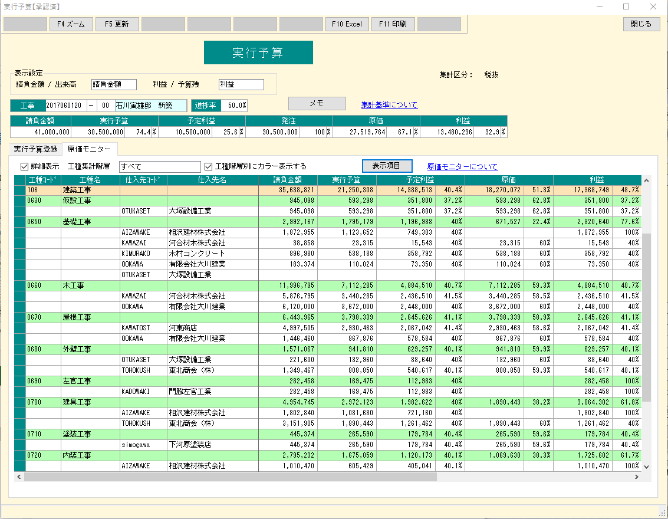Click the vertical scrollbar thumb

tap(646, 317)
